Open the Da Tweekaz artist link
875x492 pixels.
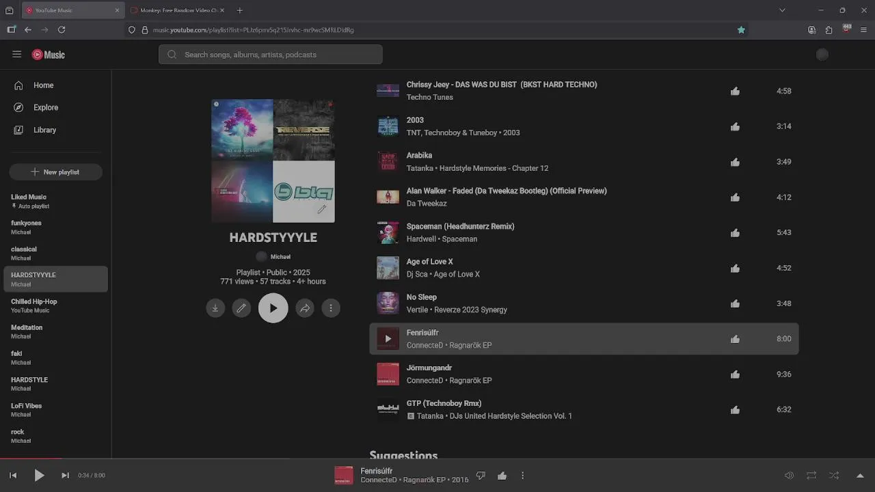(x=427, y=204)
